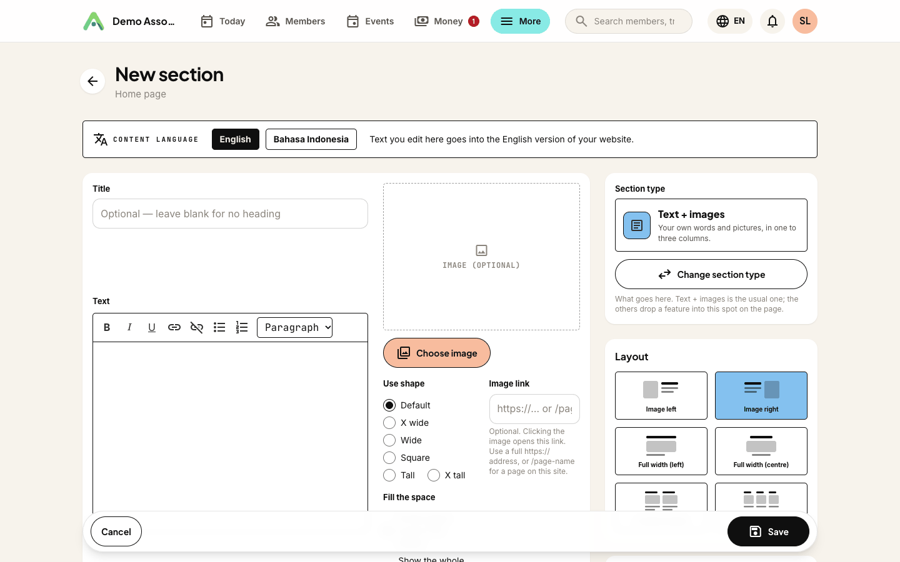The height and width of the screenshot is (562, 900).
Task: Choose the X tall shape option
Action: click(x=434, y=475)
